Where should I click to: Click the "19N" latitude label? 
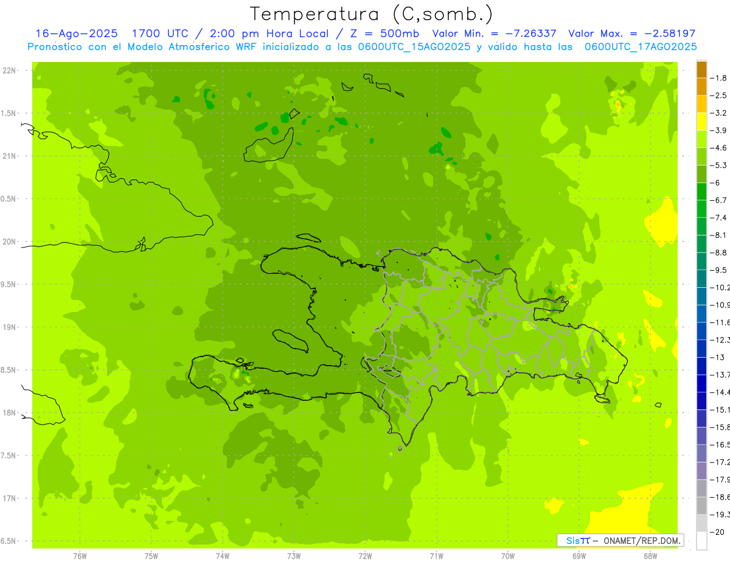click(10, 327)
